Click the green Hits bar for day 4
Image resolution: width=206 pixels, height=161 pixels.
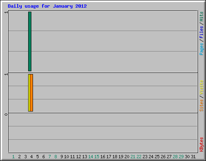point(30,41)
